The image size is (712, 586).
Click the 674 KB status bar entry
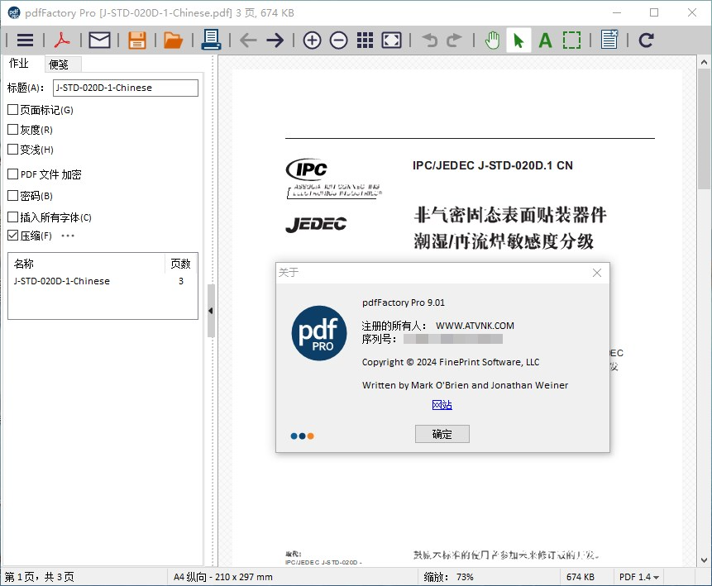(581, 577)
